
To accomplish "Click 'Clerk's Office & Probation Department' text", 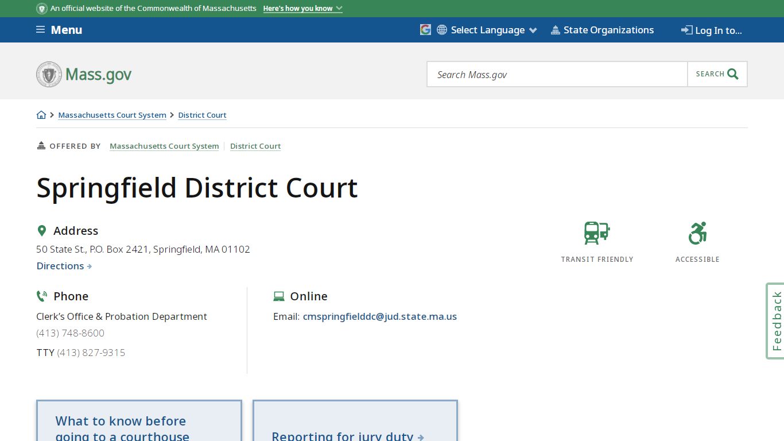I will [122, 316].
